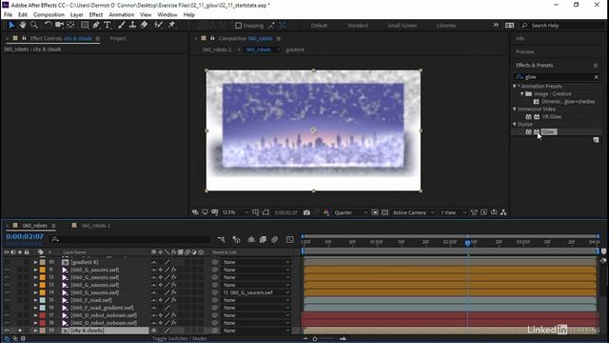
Task: Open parent dropdown showing 13. 060_G_saucers.swf
Action: pos(256,293)
